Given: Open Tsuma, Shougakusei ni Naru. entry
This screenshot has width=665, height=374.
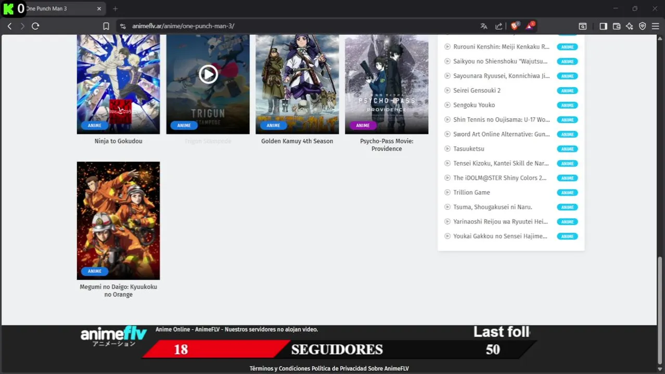Looking at the screenshot, I should 493,207.
